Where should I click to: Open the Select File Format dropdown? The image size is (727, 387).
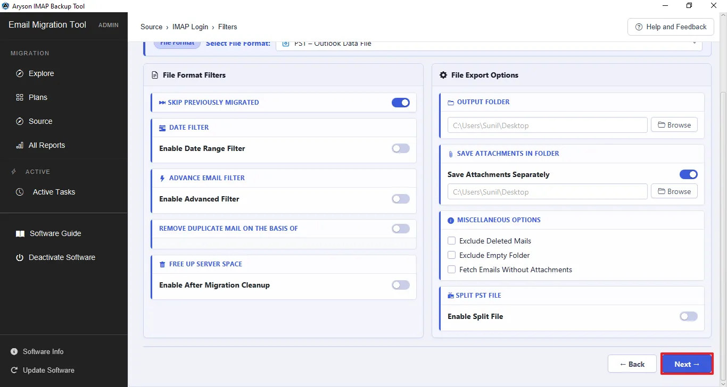pos(489,44)
